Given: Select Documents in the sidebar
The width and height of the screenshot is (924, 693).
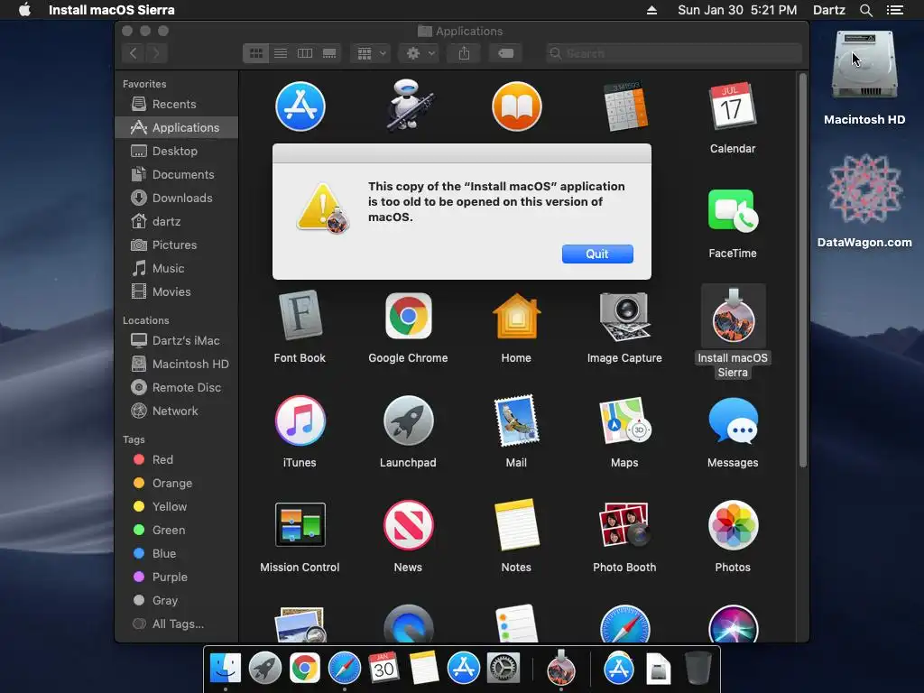Looking at the screenshot, I should pyautogui.click(x=176, y=174).
